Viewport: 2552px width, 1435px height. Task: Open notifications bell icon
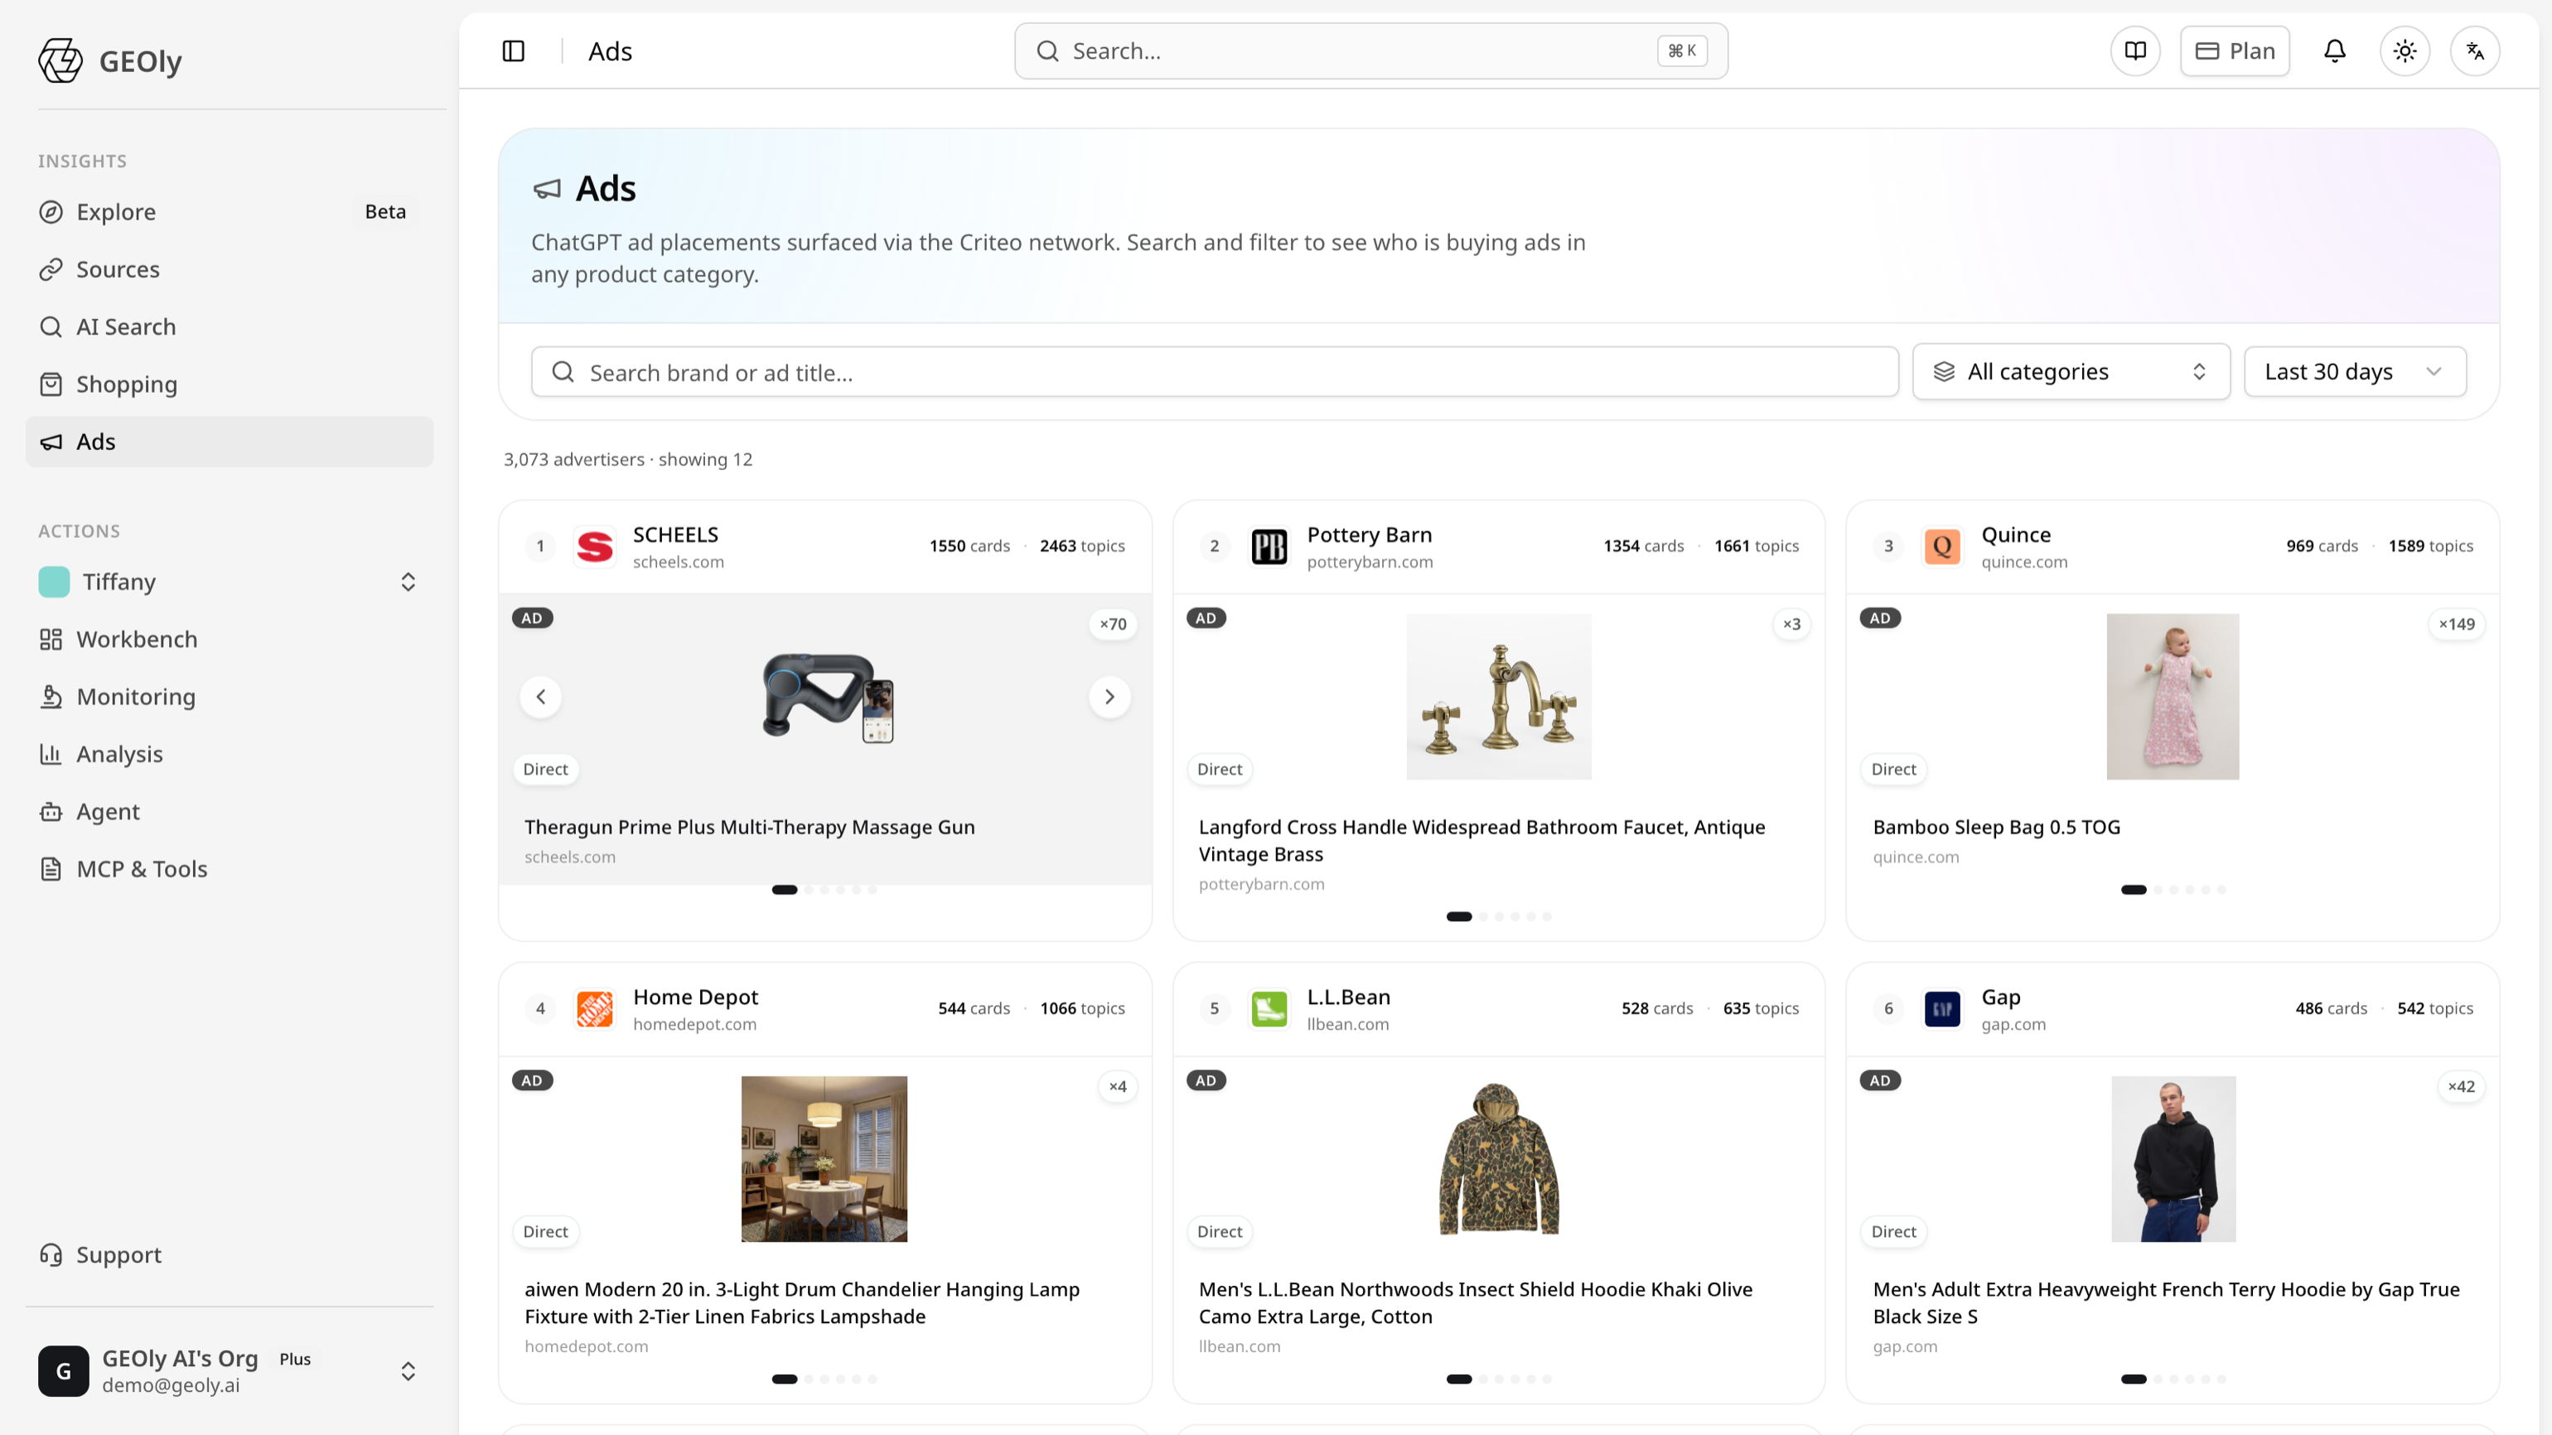[2335, 51]
